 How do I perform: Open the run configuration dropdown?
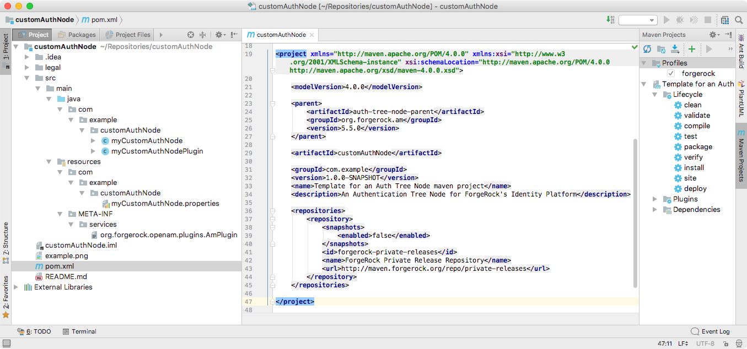pyautogui.click(x=638, y=20)
